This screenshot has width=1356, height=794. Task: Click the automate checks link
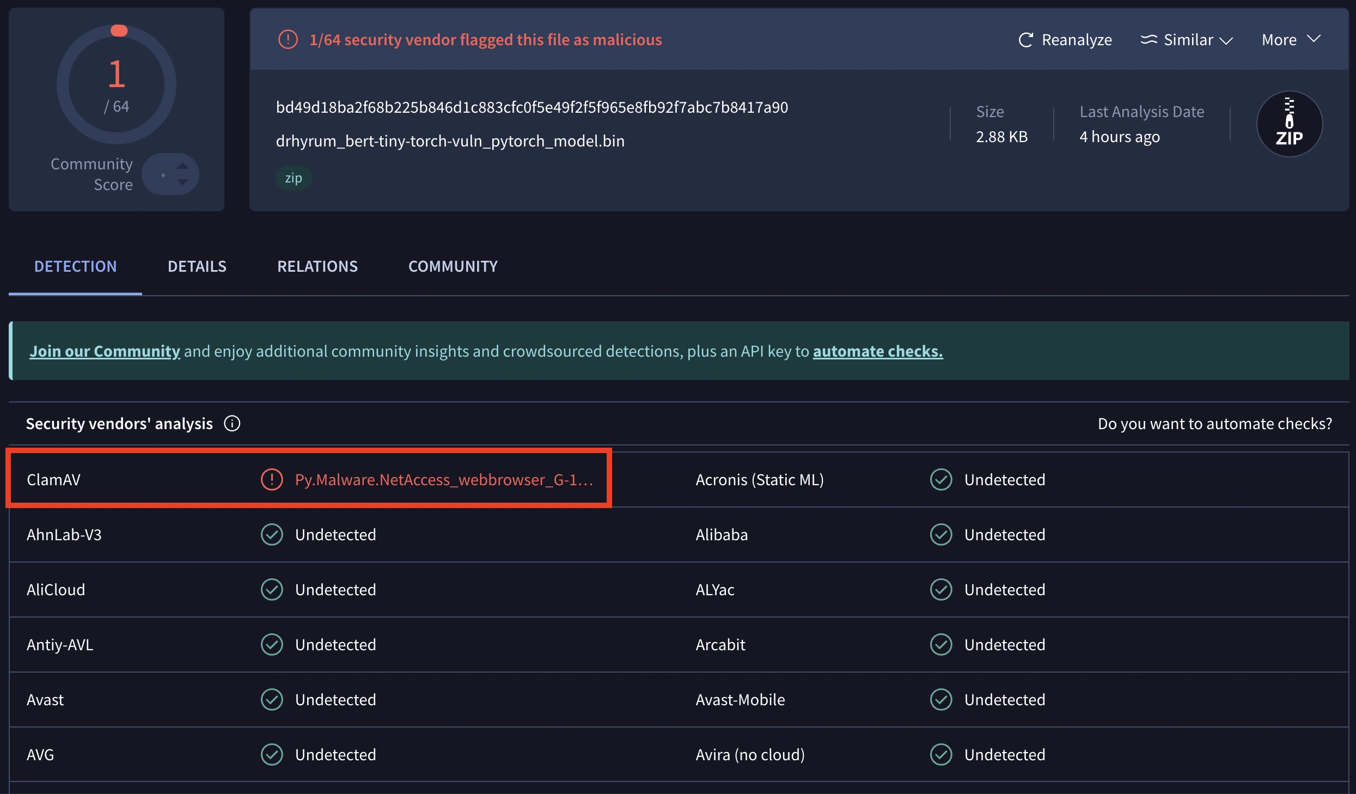click(x=877, y=351)
